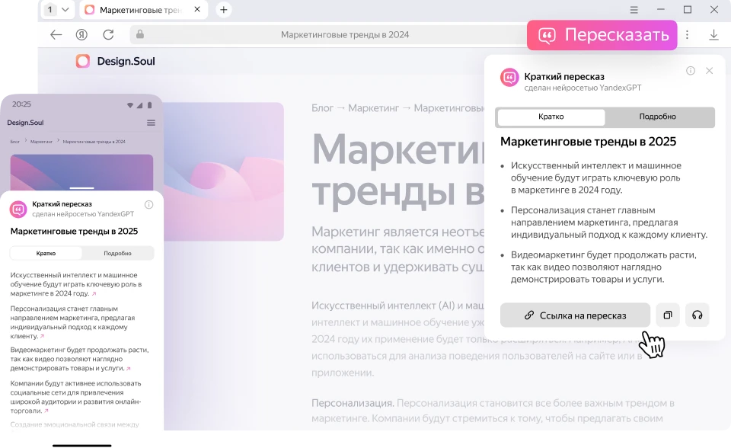731x448 pixels.
Task: Close the Краткий пересказ desktop panel
Action: point(709,70)
